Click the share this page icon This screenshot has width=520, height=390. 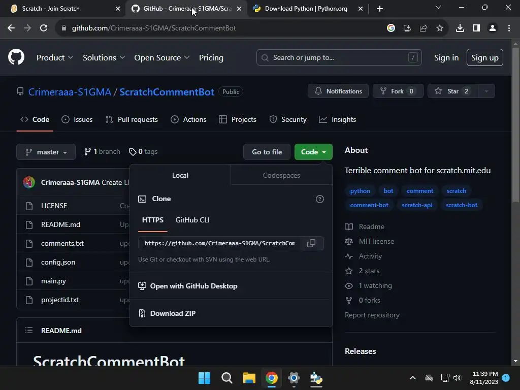pyautogui.click(x=424, y=28)
